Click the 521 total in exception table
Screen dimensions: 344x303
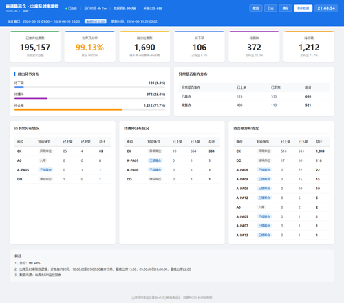pos(308,105)
